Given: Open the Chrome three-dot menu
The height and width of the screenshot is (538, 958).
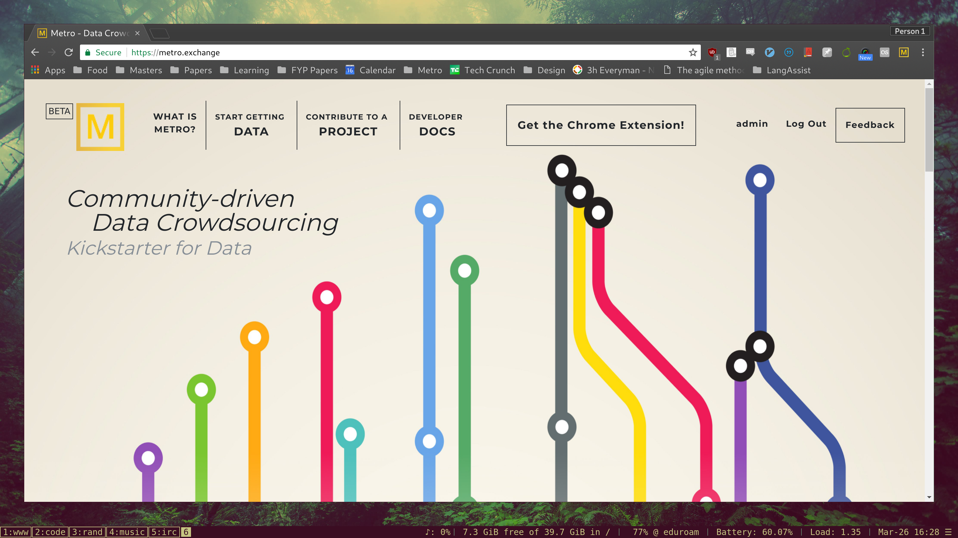Looking at the screenshot, I should click(923, 52).
